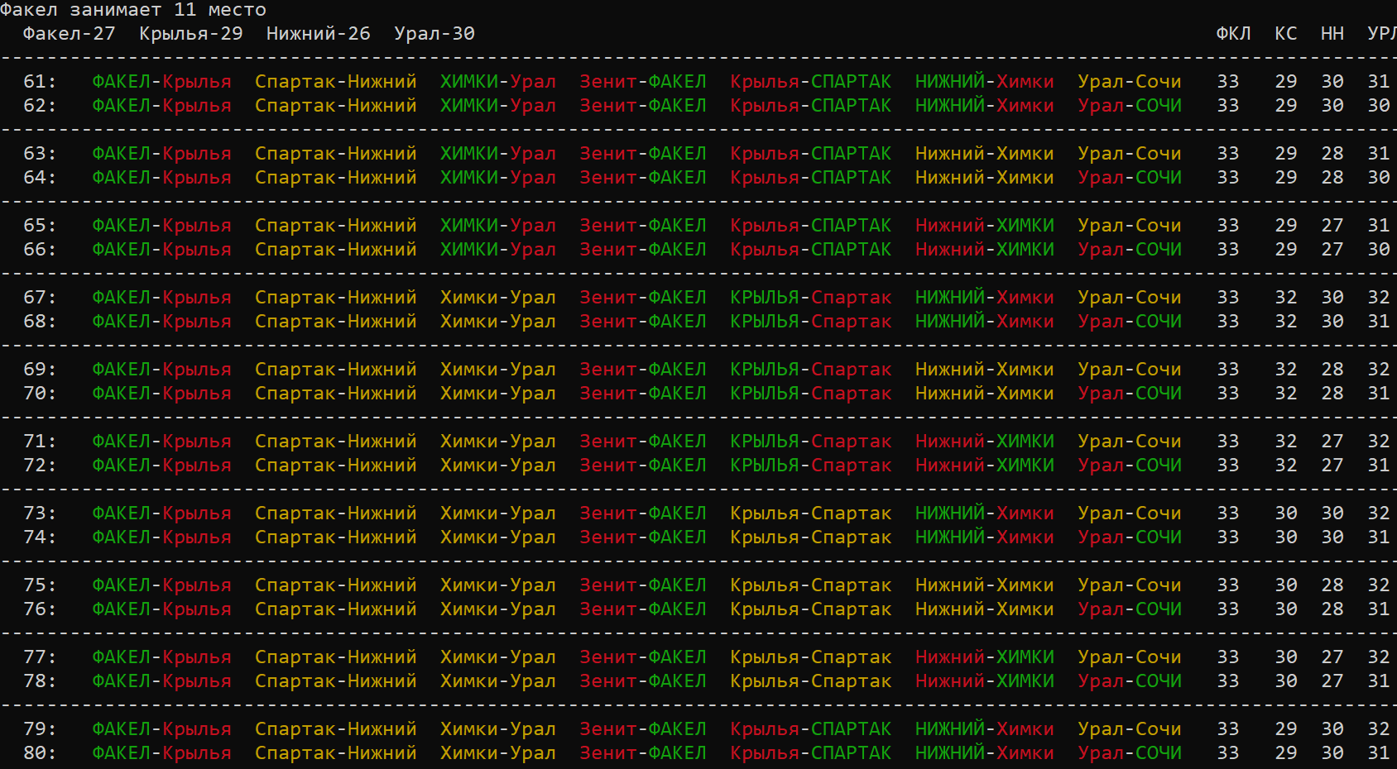Viewport: 1397px width, 769px height.
Task: Select 'Спартак-Нижний' in row 63
Action: pos(336,154)
